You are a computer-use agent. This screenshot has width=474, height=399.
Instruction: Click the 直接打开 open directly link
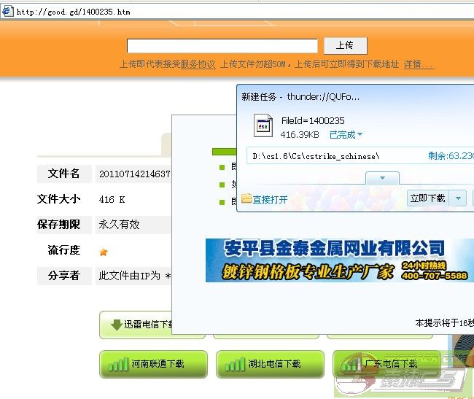tap(270, 199)
